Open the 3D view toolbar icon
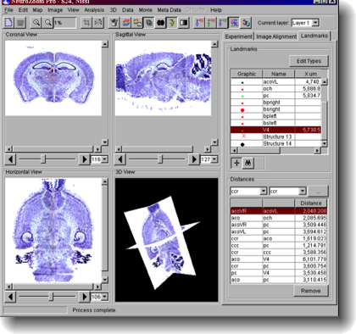 246,23
